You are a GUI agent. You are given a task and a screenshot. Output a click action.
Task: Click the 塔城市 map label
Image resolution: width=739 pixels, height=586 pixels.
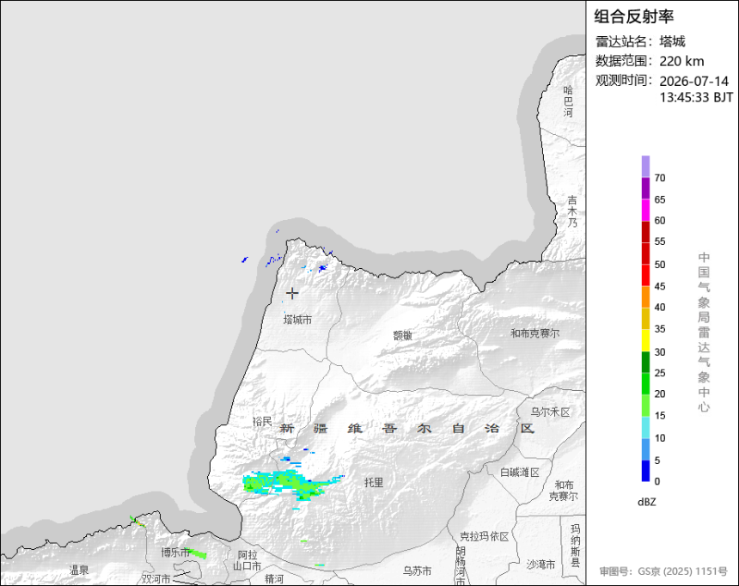tap(297, 320)
